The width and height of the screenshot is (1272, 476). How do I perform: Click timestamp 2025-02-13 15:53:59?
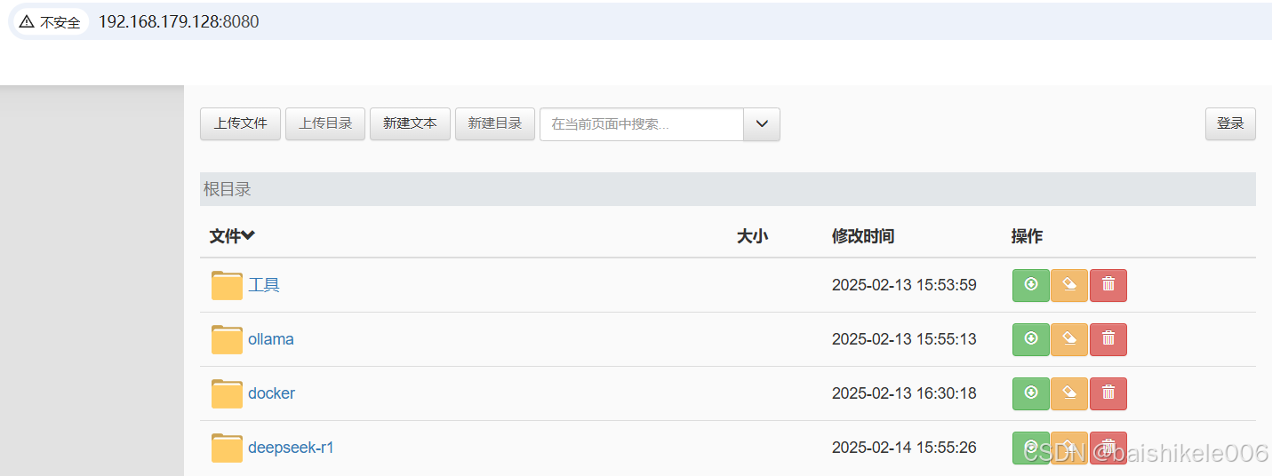pos(904,285)
